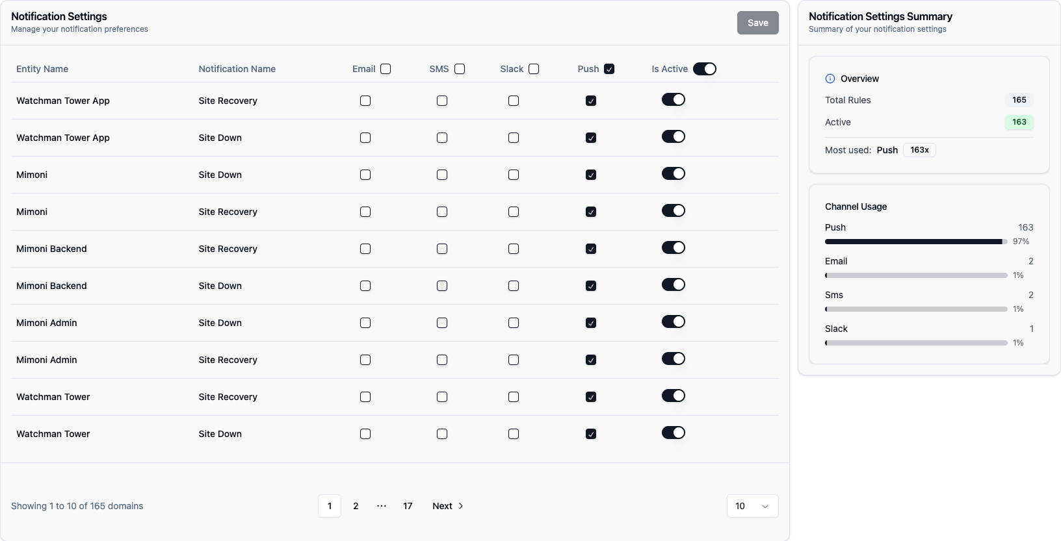Uncheck the Push header checkbox

(x=609, y=69)
